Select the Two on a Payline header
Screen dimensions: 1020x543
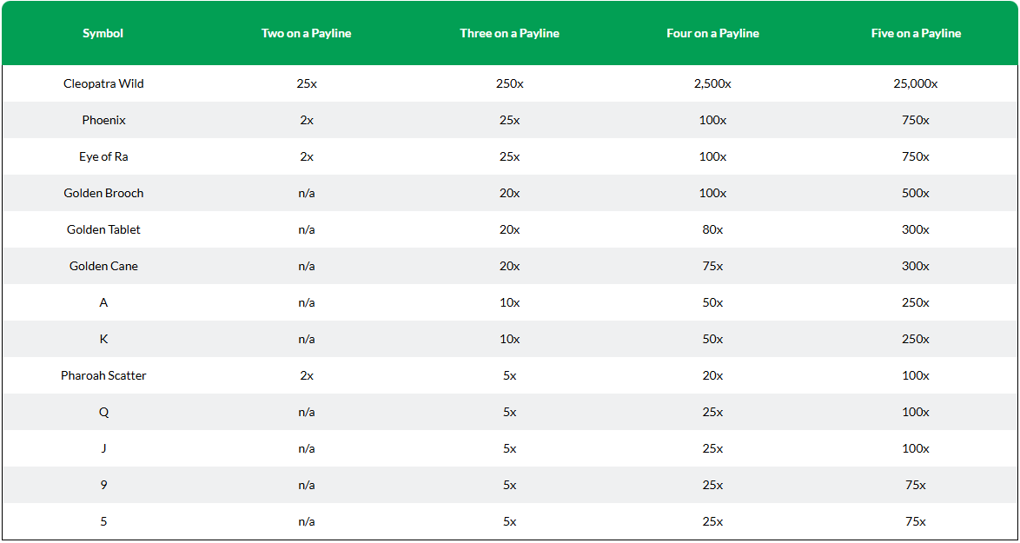coord(307,34)
